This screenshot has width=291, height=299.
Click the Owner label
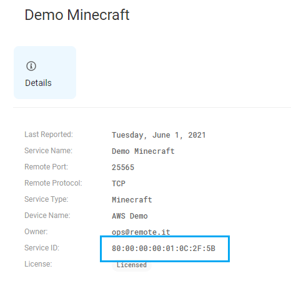tap(36, 232)
